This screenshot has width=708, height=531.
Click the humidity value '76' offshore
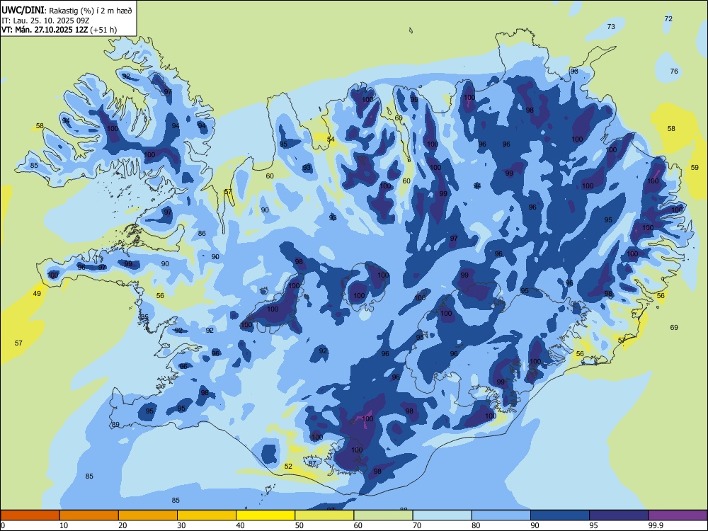pyautogui.click(x=674, y=71)
